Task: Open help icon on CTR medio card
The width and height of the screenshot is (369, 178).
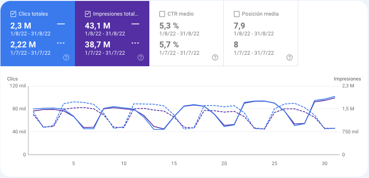Action: click(x=215, y=57)
